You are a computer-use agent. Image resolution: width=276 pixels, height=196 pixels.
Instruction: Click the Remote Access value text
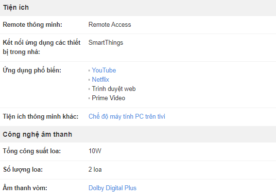click(110, 24)
